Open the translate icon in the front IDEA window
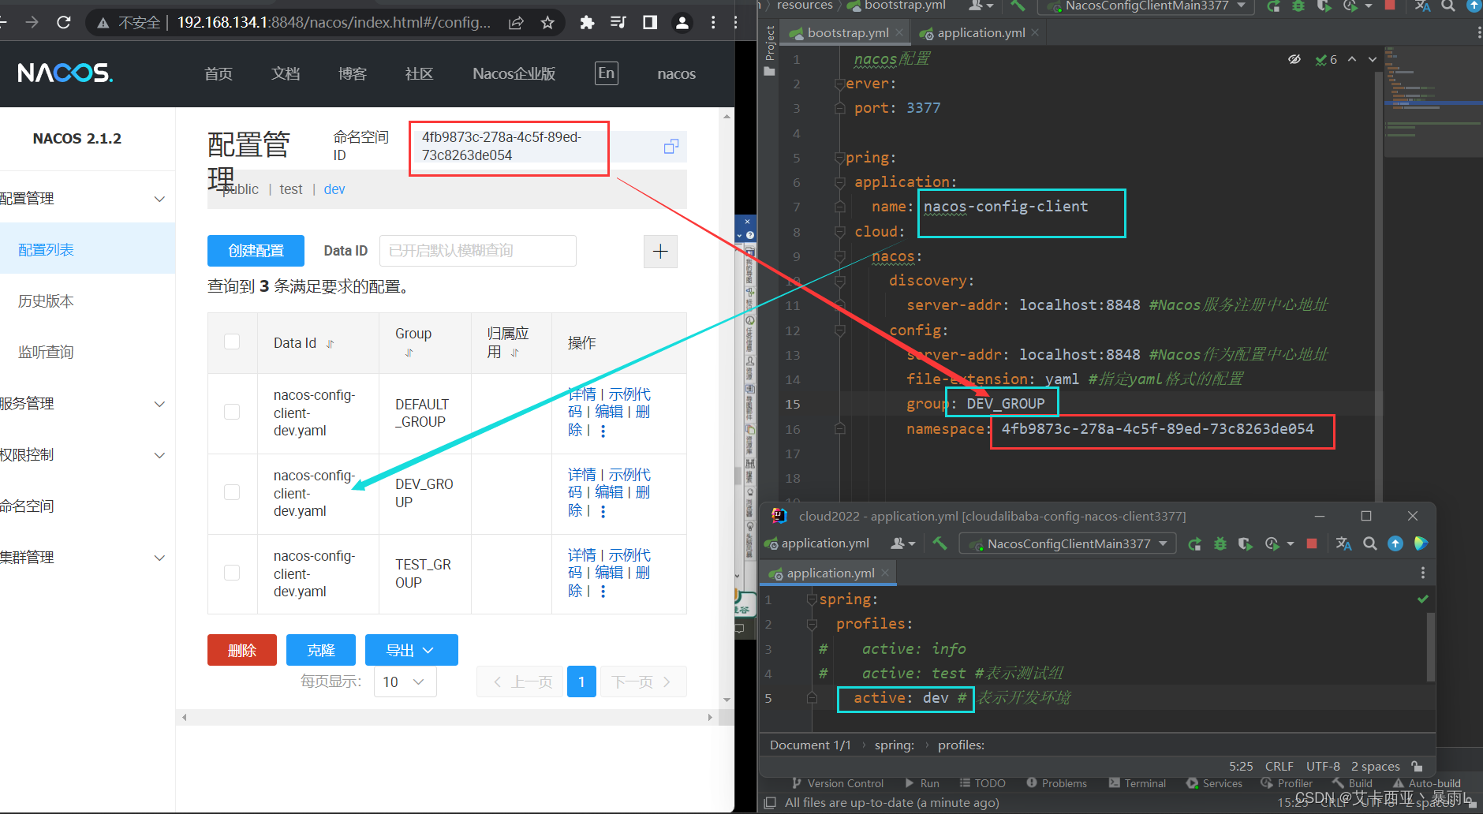Screen dimensions: 1483x814 (1344, 543)
